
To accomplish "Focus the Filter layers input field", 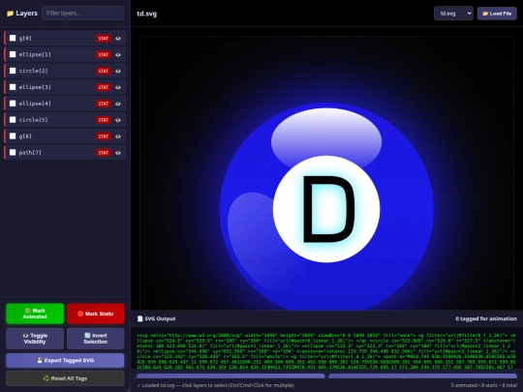I will [x=83, y=14].
